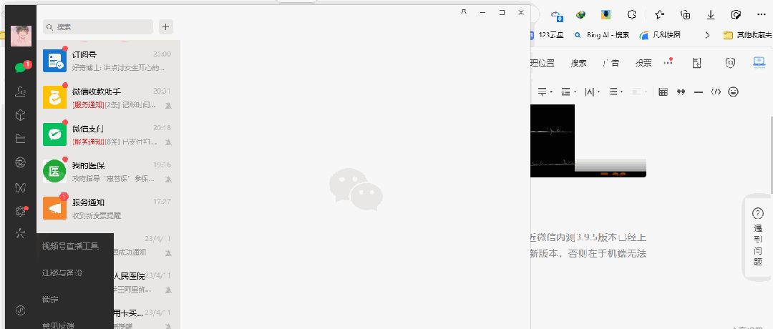773x329 pixels.
Task: Switch to the 搜索 tab in editor
Action: tap(578, 62)
